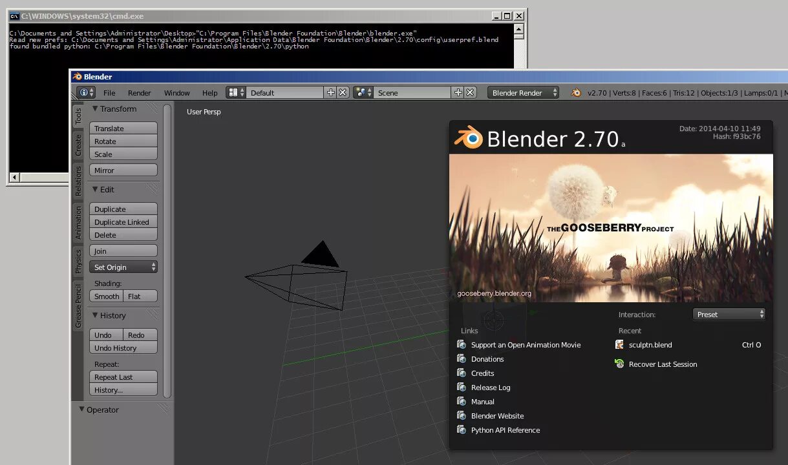Click the cmd.exe window title icon
Image resolution: width=788 pixels, height=465 pixels.
point(14,15)
